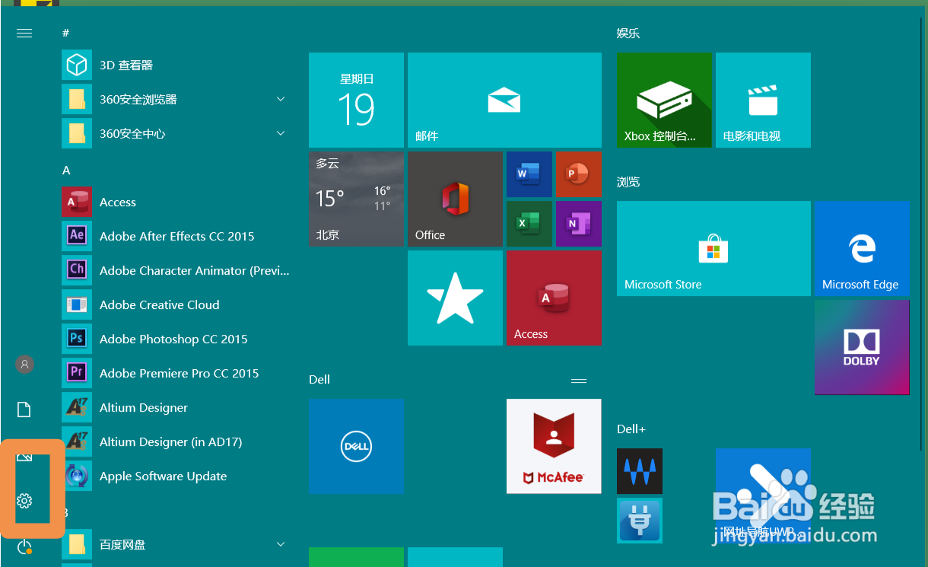
Task: Click the Dell group title
Action: point(319,380)
